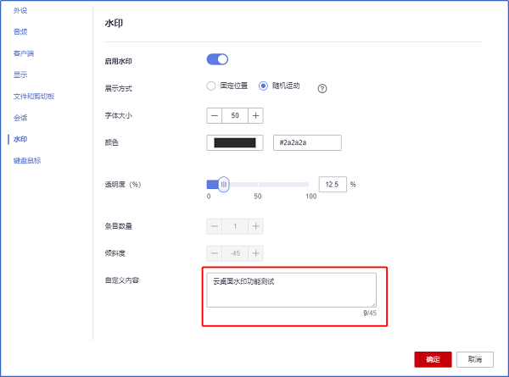The height and width of the screenshot is (377, 509).
Task: Click the transparency slider handle
Action: point(223,184)
